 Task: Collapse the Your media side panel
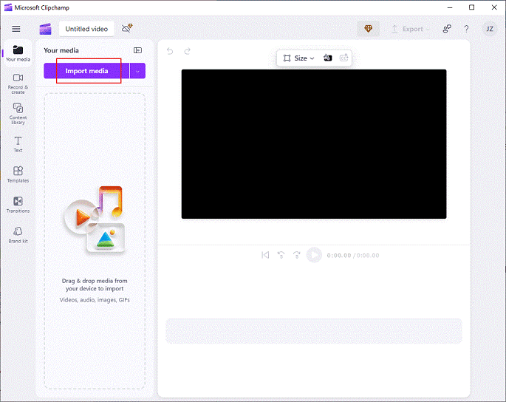(138, 50)
